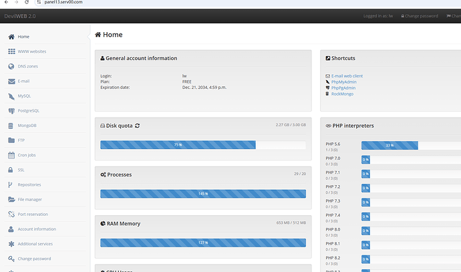Screen dimensions: 461x272
Task: Refresh the Disk quota with the reload icon
Action: coord(138,126)
